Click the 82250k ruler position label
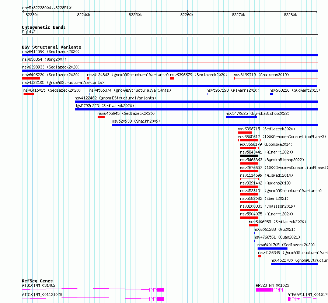Viewport: 328px width, 303px height. 135,15
